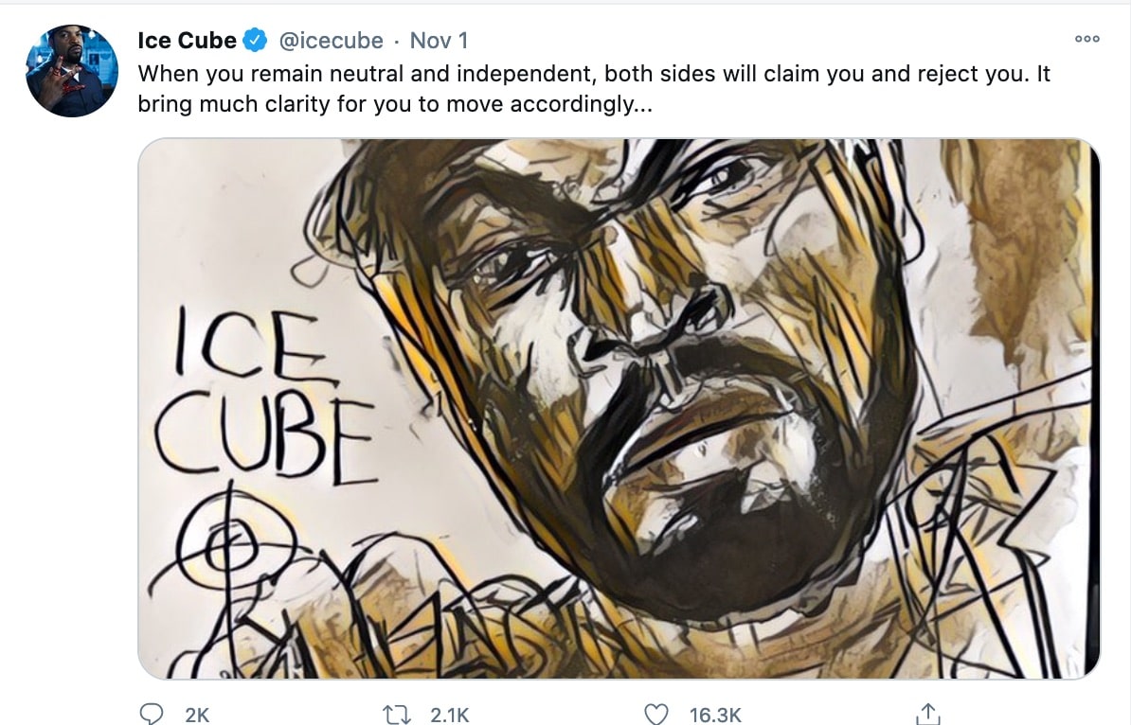1131x725 pixels.
Task: Click the 2.1K retweets count
Action: [449, 716]
